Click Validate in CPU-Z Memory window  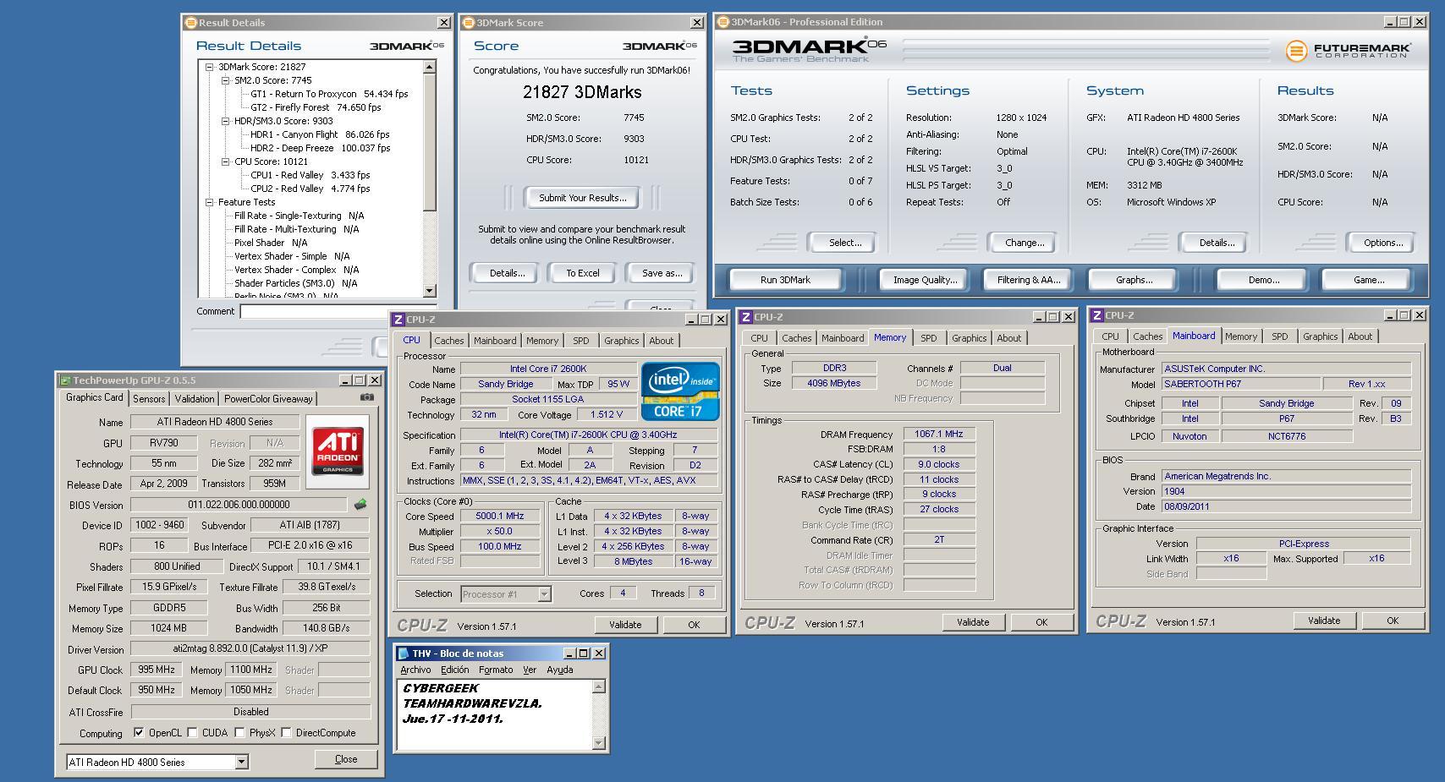tap(973, 622)
